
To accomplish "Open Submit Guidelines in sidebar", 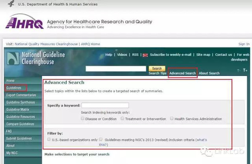I will tap(23, 138).
